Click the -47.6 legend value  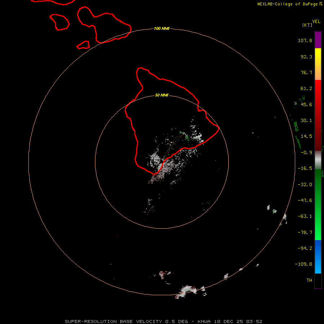305,201
